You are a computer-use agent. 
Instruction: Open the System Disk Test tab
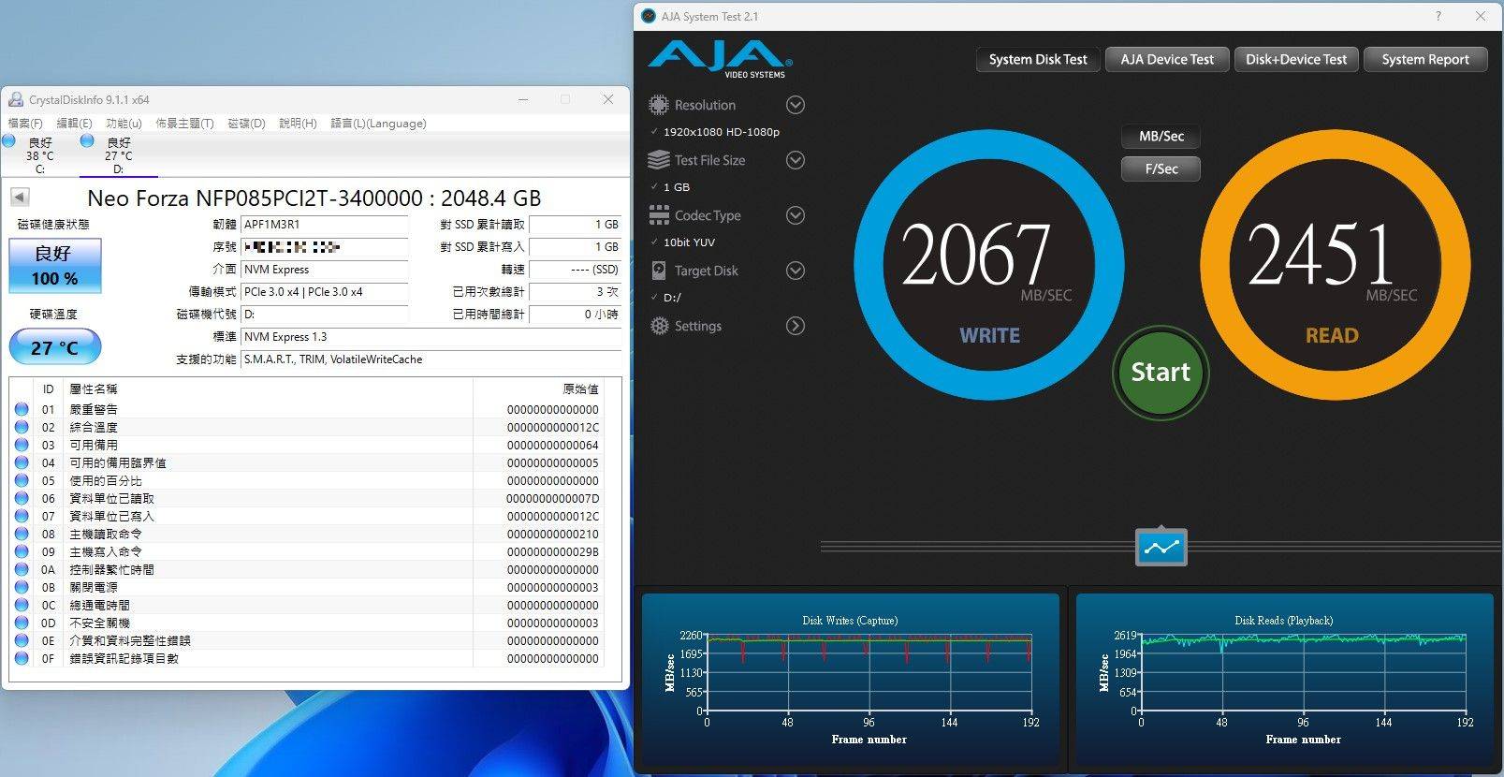(x=1037, y=59)
